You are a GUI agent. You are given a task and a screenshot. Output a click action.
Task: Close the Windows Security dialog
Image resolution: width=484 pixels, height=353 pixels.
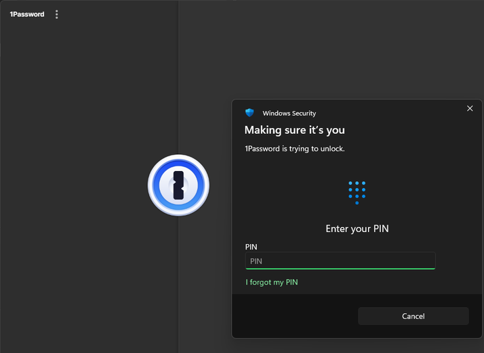[x=470, y=108]
